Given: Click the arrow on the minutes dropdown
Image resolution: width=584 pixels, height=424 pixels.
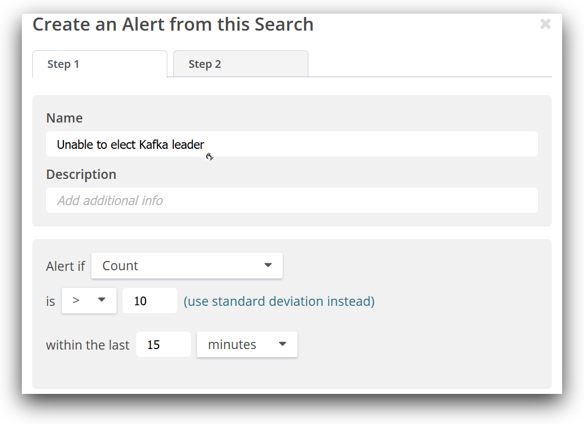Looking at the screenshot, I should click(x=283, y=344).
